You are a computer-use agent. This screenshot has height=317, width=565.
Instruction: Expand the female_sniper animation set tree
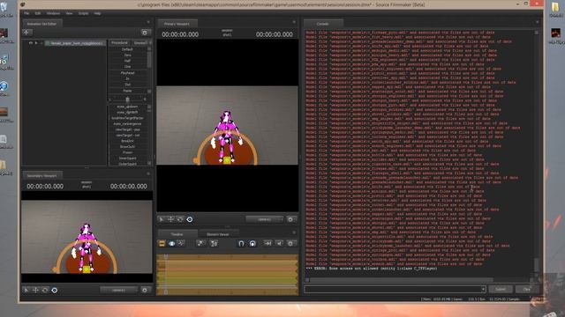click(x=36, y=43)
